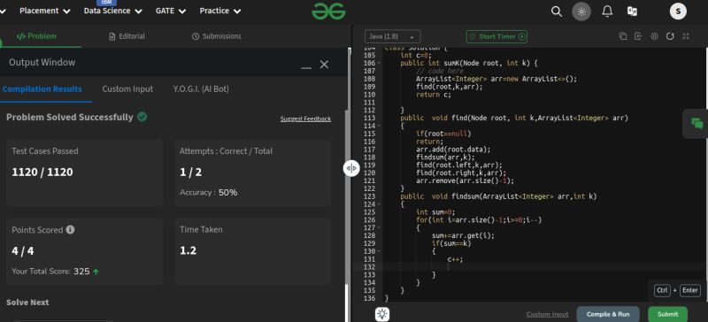Open the notifications bell
Screen dimensions: 708x322
607,11
